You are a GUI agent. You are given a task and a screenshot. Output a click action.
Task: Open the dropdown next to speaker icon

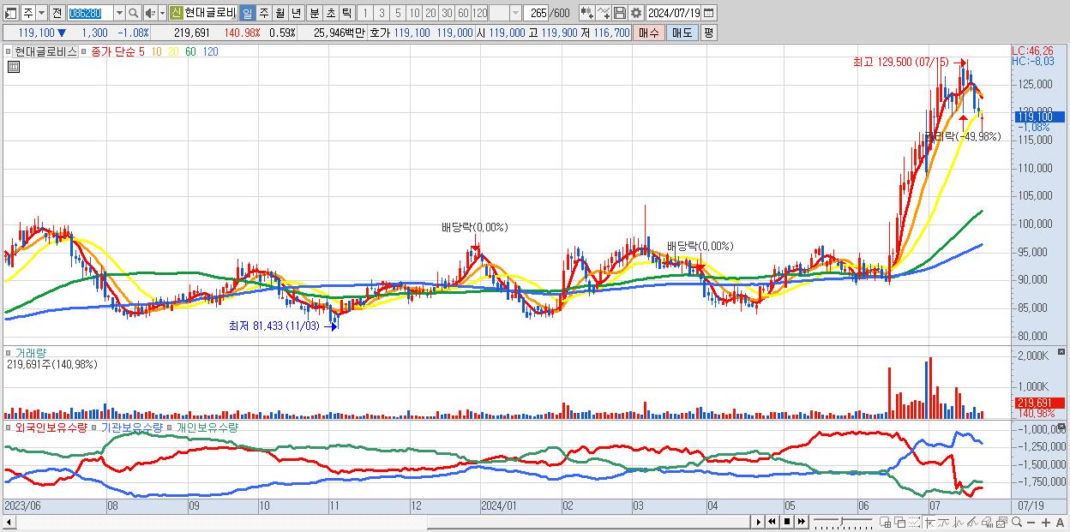162,14
